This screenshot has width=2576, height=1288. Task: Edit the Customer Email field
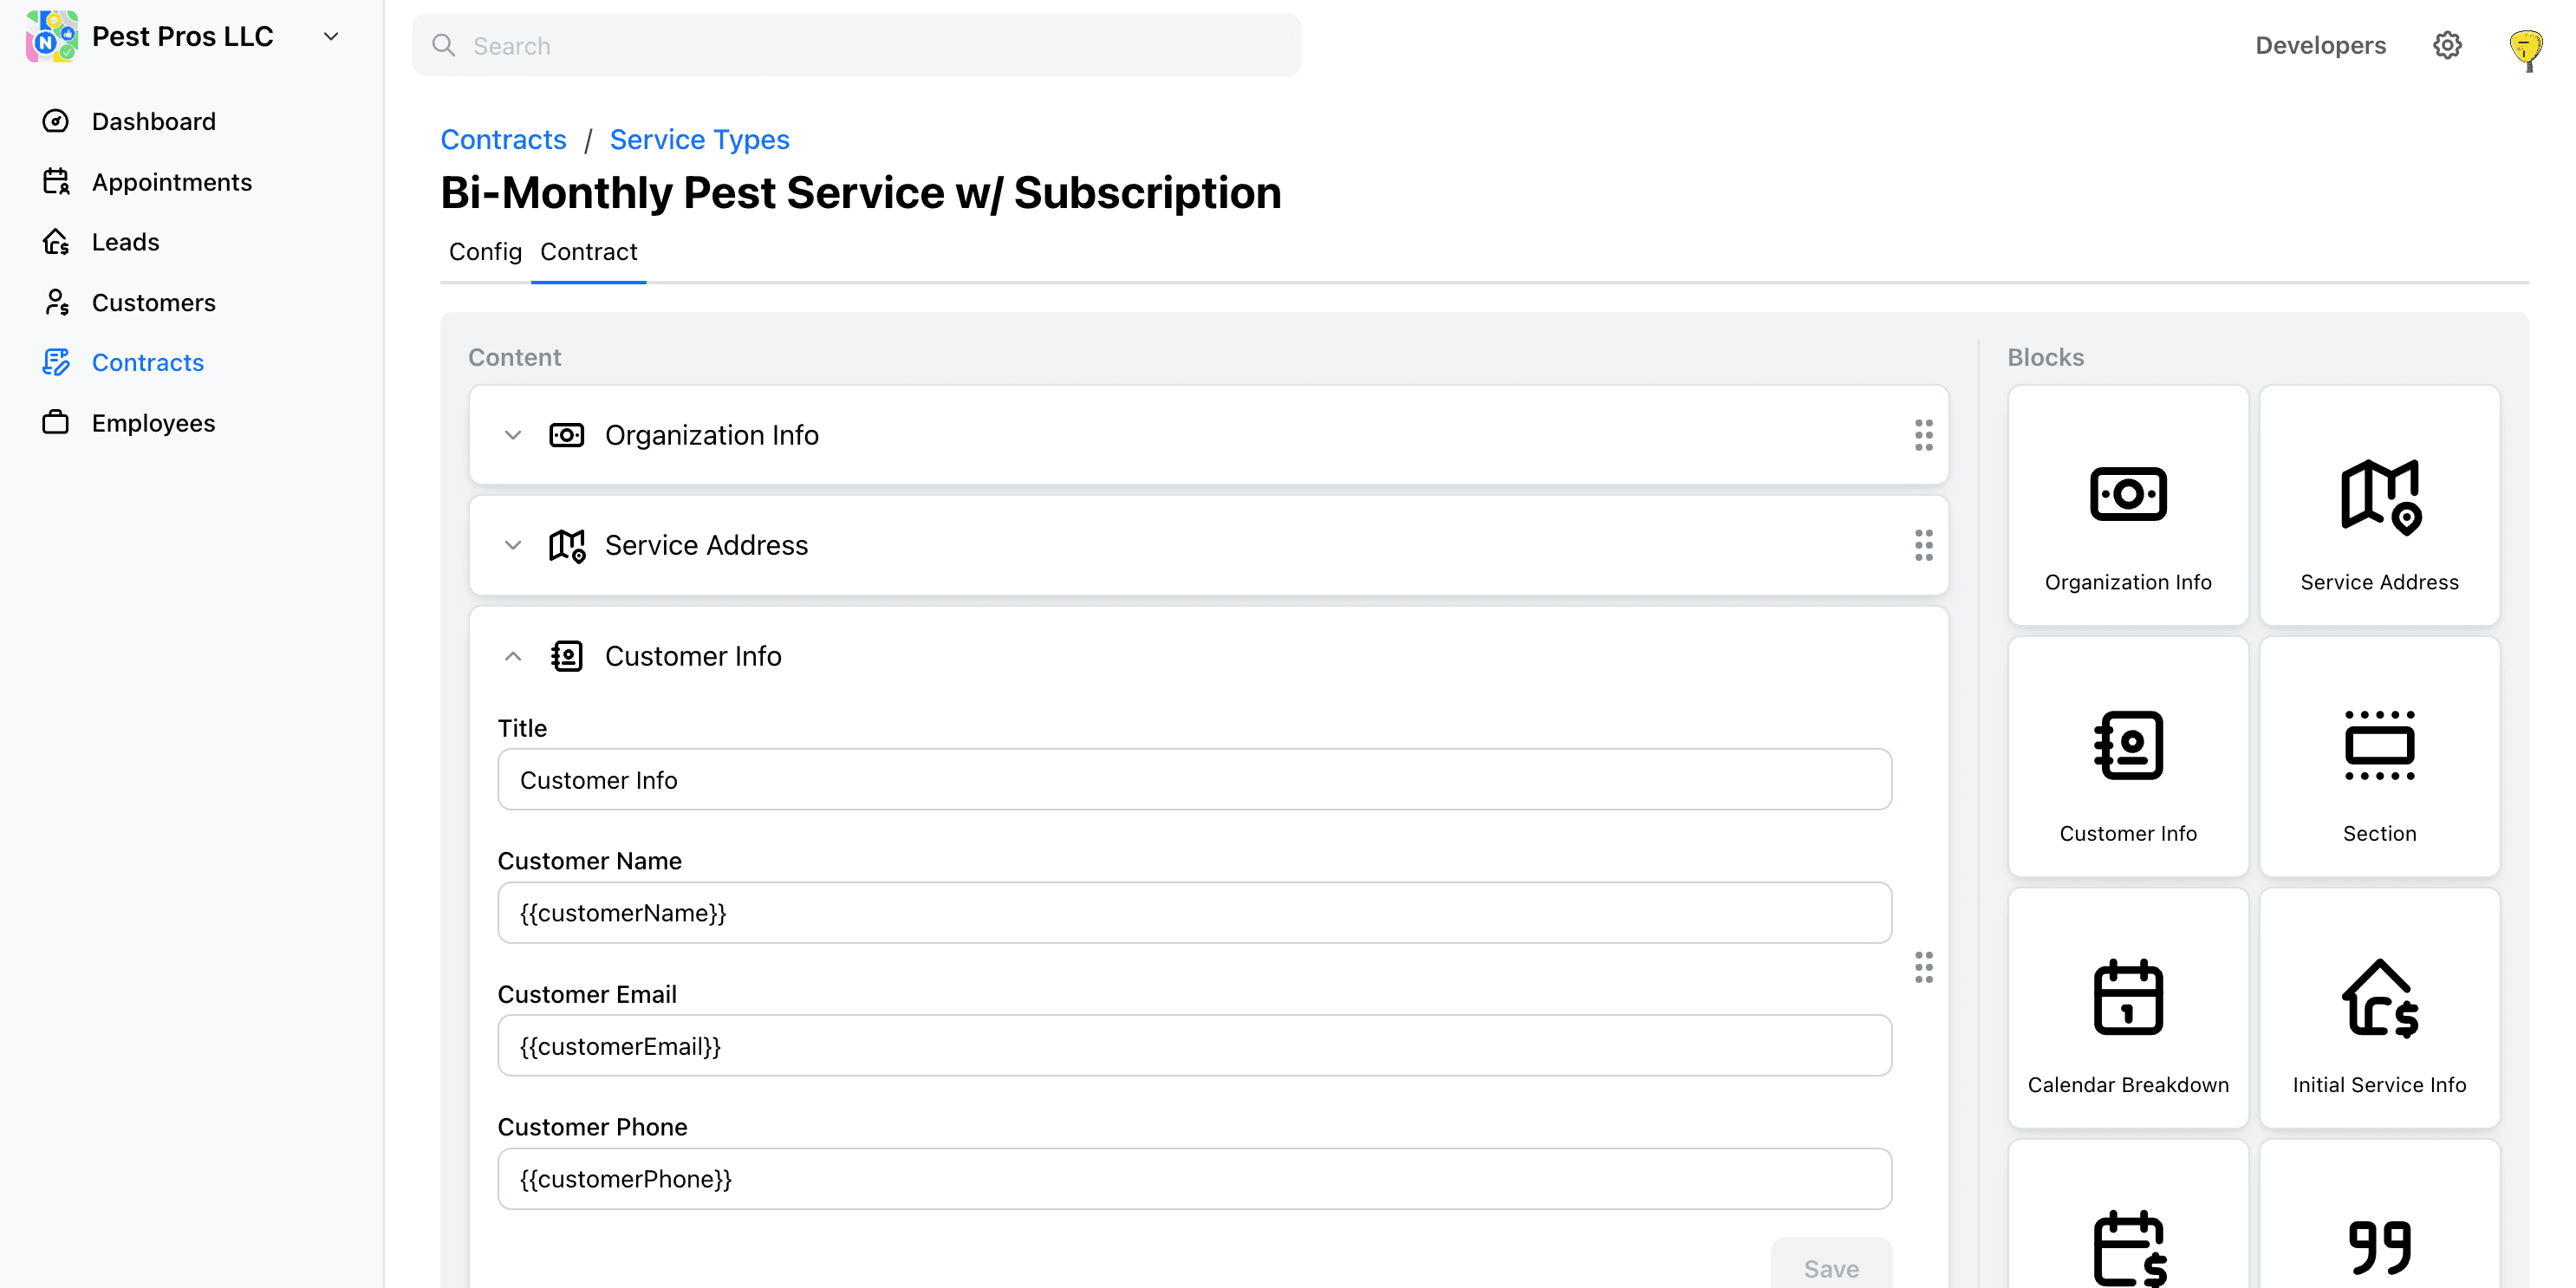pyautogui.click(x=1194, y=1046)
